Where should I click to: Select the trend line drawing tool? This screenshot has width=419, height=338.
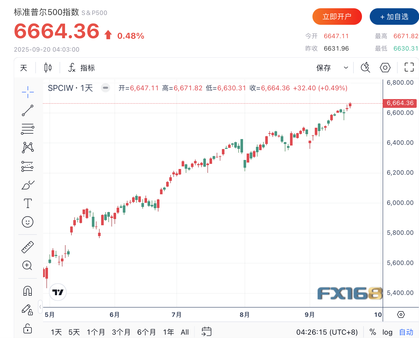(x=28, y=110)
